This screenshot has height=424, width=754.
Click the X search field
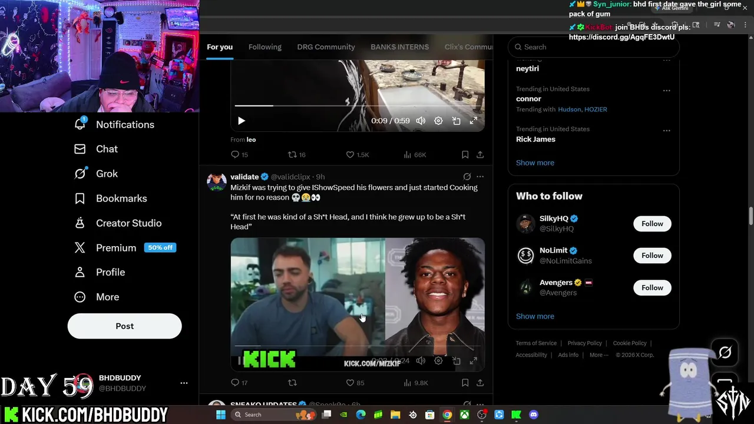tap(594, 47)
